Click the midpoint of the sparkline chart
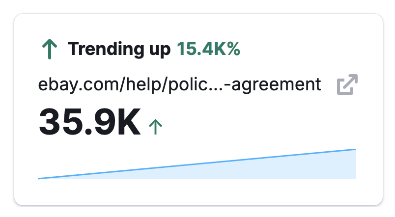Screen dimensions: 395x217 [x=197, y=164]
